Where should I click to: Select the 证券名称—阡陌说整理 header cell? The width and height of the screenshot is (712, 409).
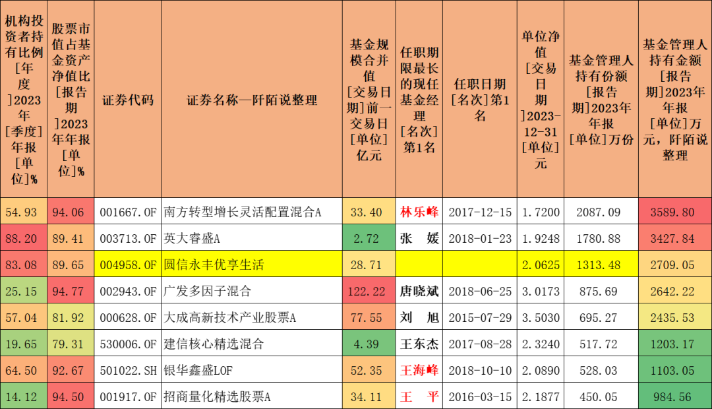click(x=252, y=100)
